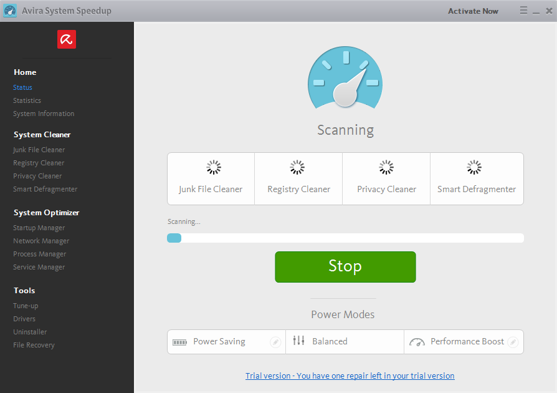Click the speedometer gauge icon
557x393 pixels.
point(345,77)
